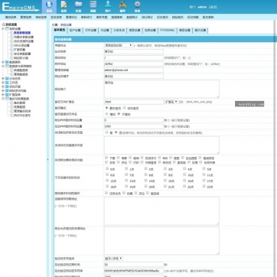This screenshot has width=277, height=277.
Task: Click the sidebar collapse arrow on the divider
Action: point(47,160)
